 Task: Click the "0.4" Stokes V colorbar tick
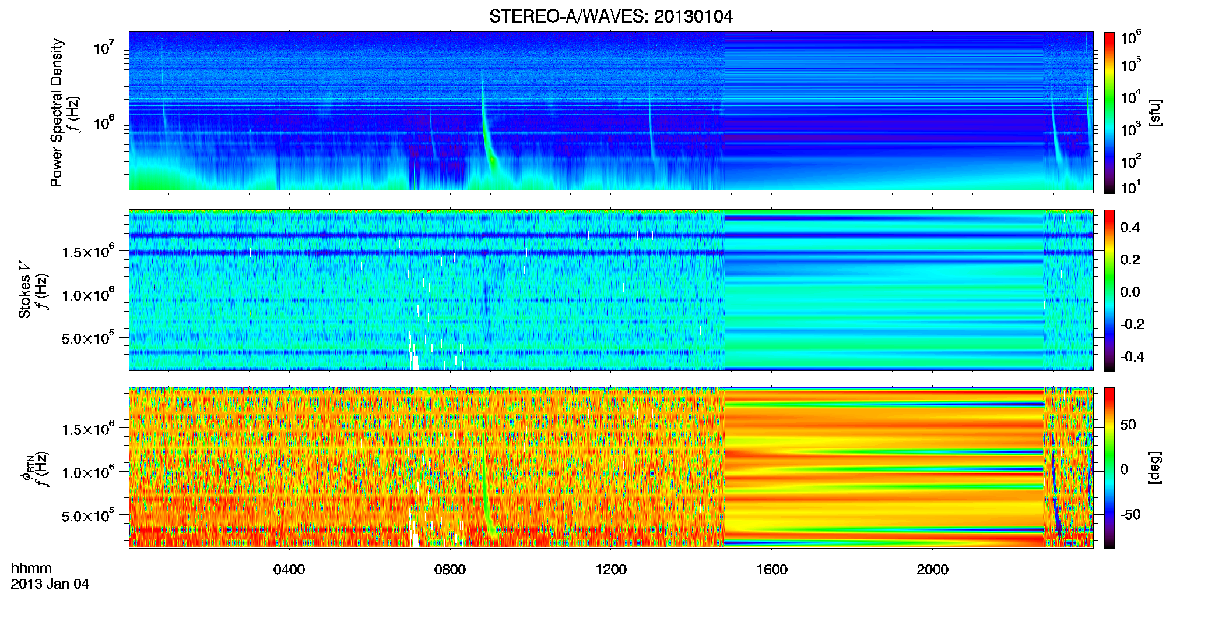coord(1130,228)
